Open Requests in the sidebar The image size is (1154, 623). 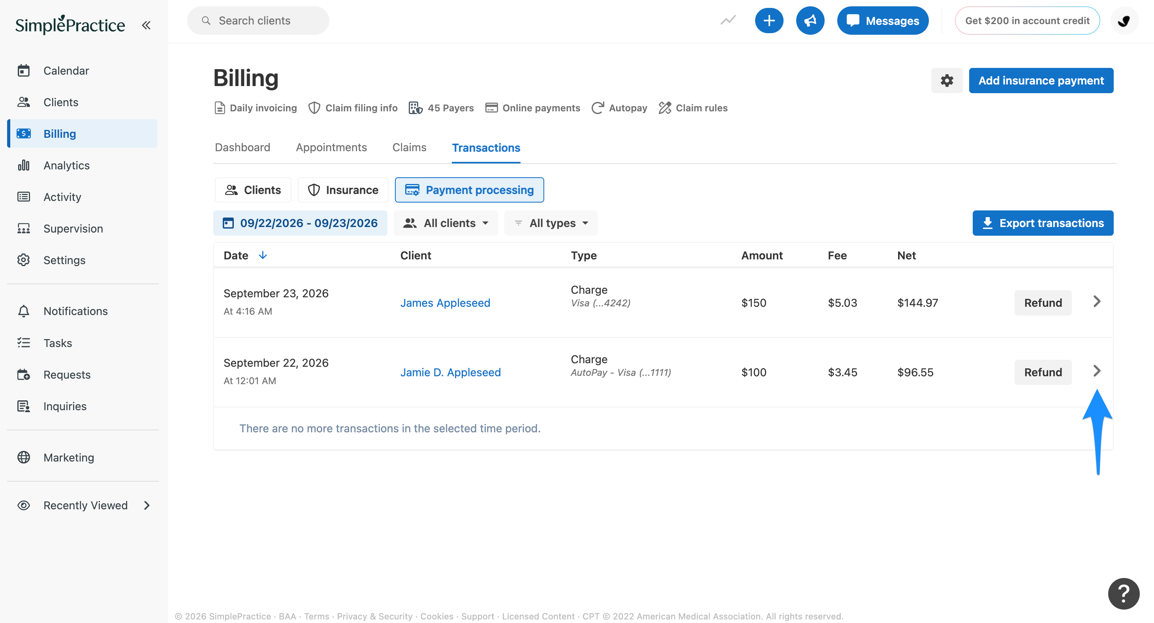pos(67,374)
